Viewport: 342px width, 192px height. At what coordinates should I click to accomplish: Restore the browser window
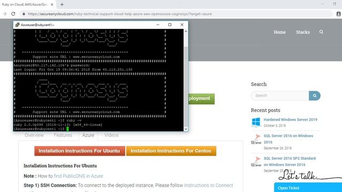point(335,4)
